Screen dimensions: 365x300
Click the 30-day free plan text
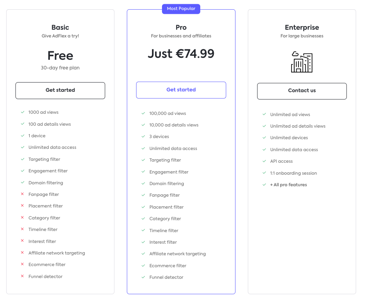point(60,68)
